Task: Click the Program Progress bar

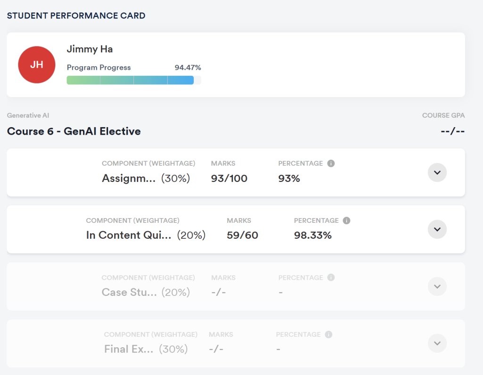Action: click(x=133, y=80)
